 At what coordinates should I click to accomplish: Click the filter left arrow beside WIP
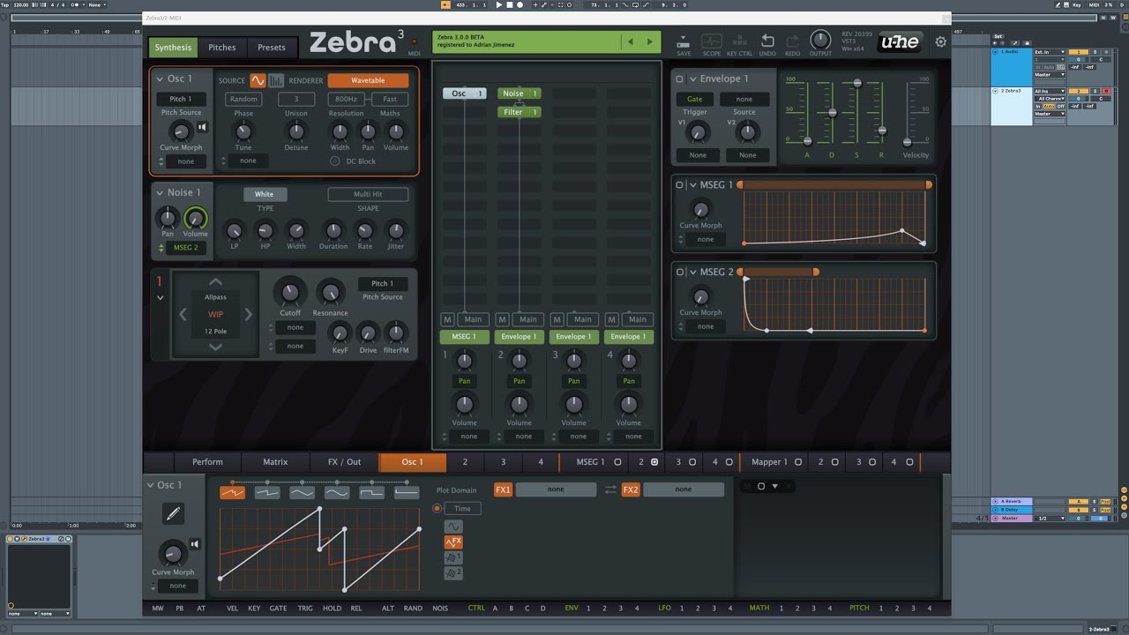pyautogui.click(x=183, y=314)
